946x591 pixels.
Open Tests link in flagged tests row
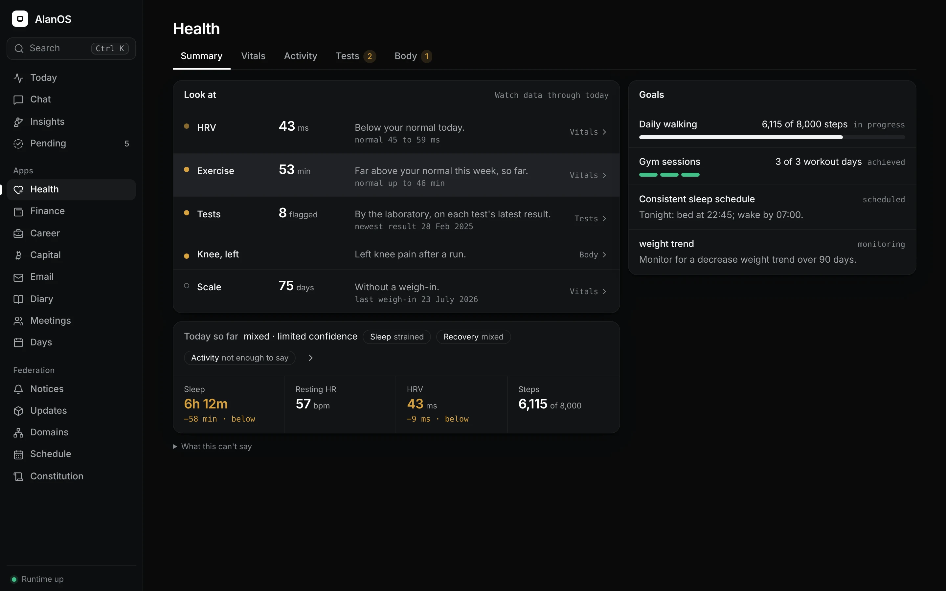click(590, 218)
